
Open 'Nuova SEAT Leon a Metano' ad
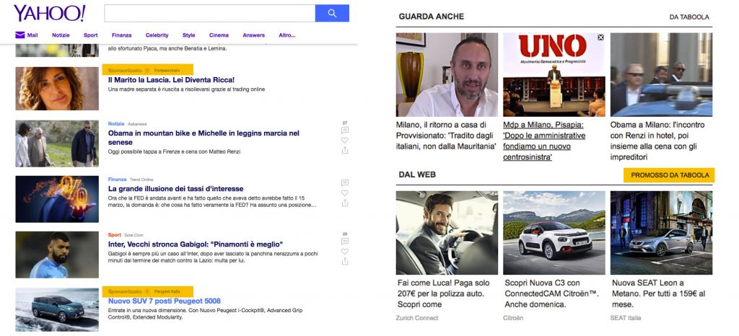click(x=658, y=293)
